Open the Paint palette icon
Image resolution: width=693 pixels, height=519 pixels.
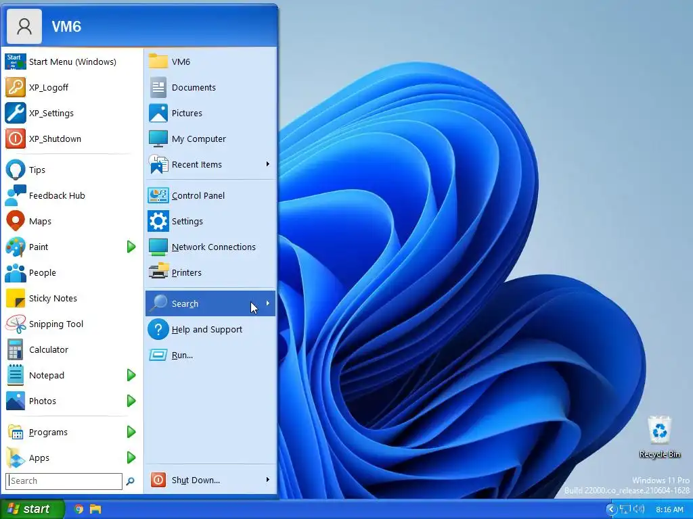[16, 247]
